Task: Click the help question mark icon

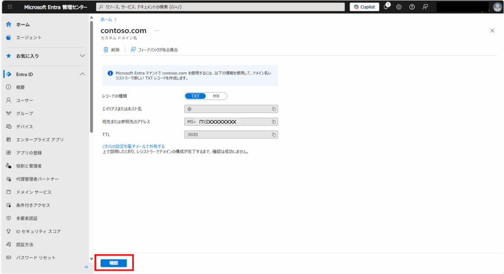Action: 411,7
